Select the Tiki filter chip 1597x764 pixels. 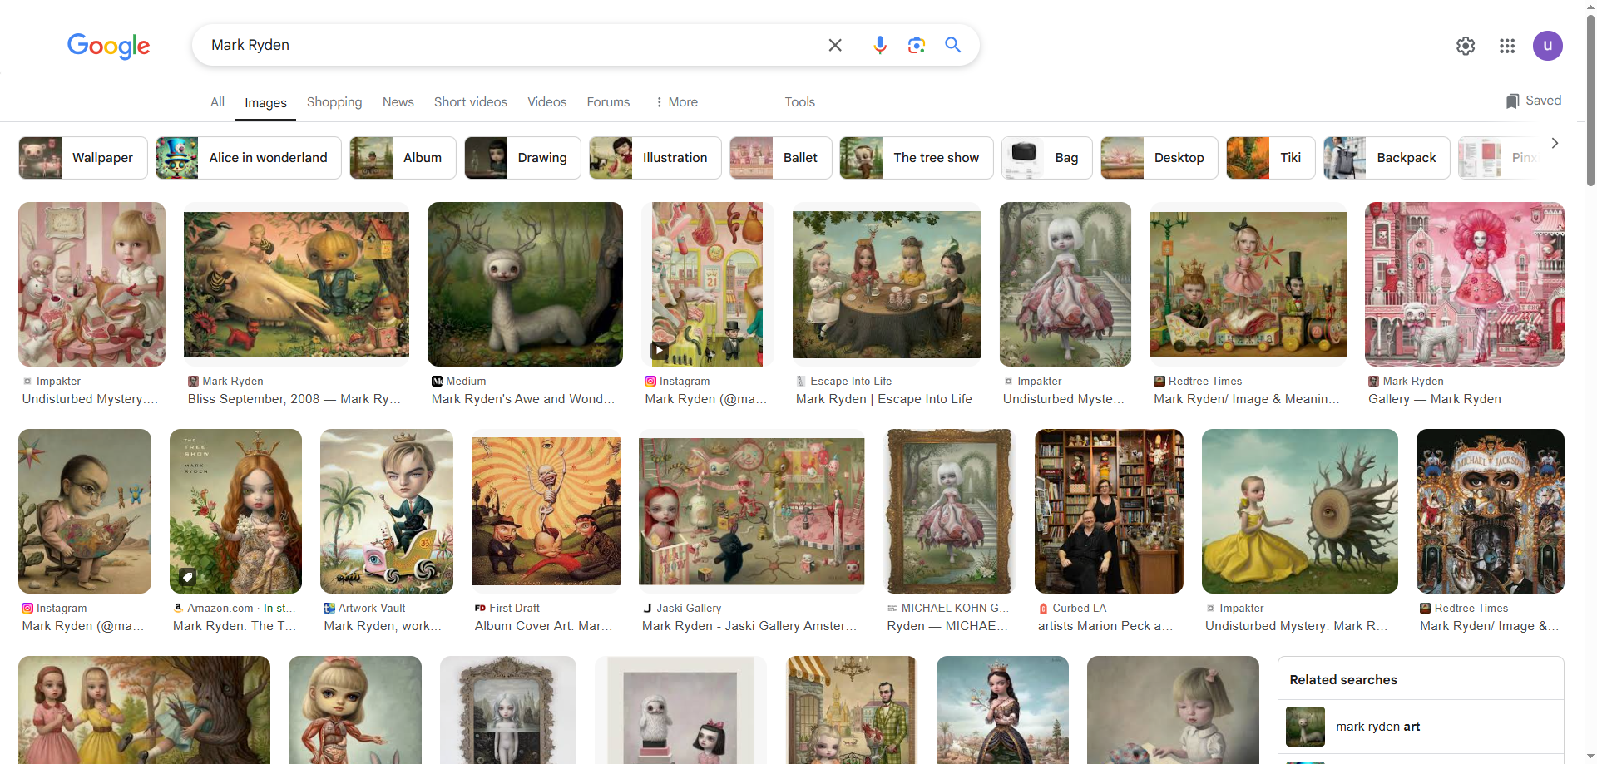[1271, 158]
